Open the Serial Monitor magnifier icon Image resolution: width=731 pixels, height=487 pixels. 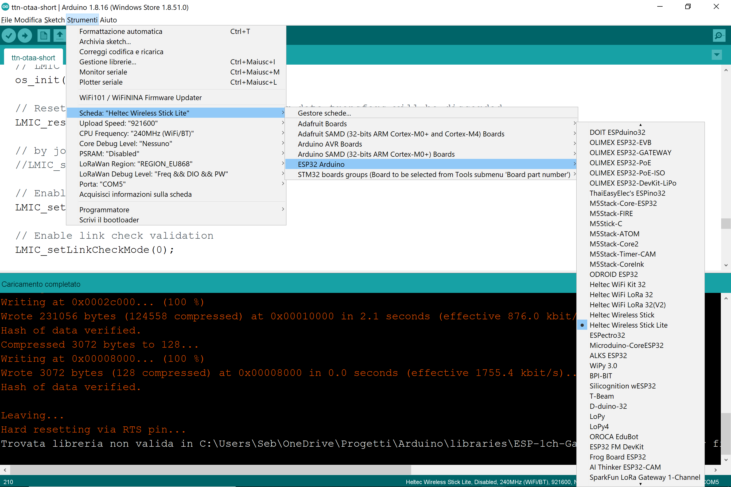click(x=719, y=36)
